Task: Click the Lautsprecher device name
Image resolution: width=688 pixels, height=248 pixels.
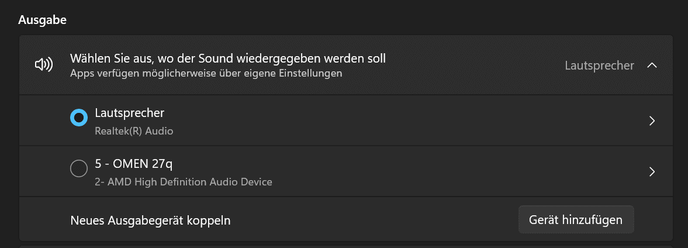Action: point(130,113)
